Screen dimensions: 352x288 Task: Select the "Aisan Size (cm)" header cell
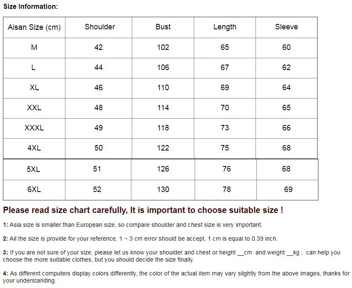[x=34, y=27]
